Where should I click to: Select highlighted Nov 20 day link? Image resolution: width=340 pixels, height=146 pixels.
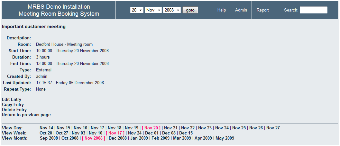[151, 128]
